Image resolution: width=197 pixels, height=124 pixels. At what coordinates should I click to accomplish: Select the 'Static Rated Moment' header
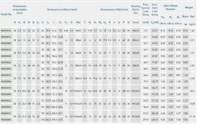(170, 7)
